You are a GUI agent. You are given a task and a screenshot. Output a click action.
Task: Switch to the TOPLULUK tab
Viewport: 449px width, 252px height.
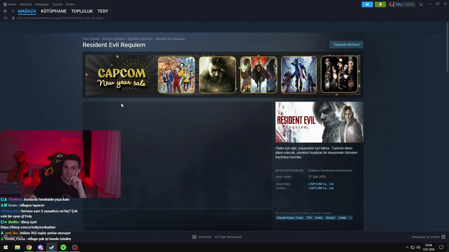(x=82, y=11)
